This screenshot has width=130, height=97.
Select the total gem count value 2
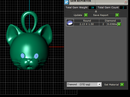[123, 8]
